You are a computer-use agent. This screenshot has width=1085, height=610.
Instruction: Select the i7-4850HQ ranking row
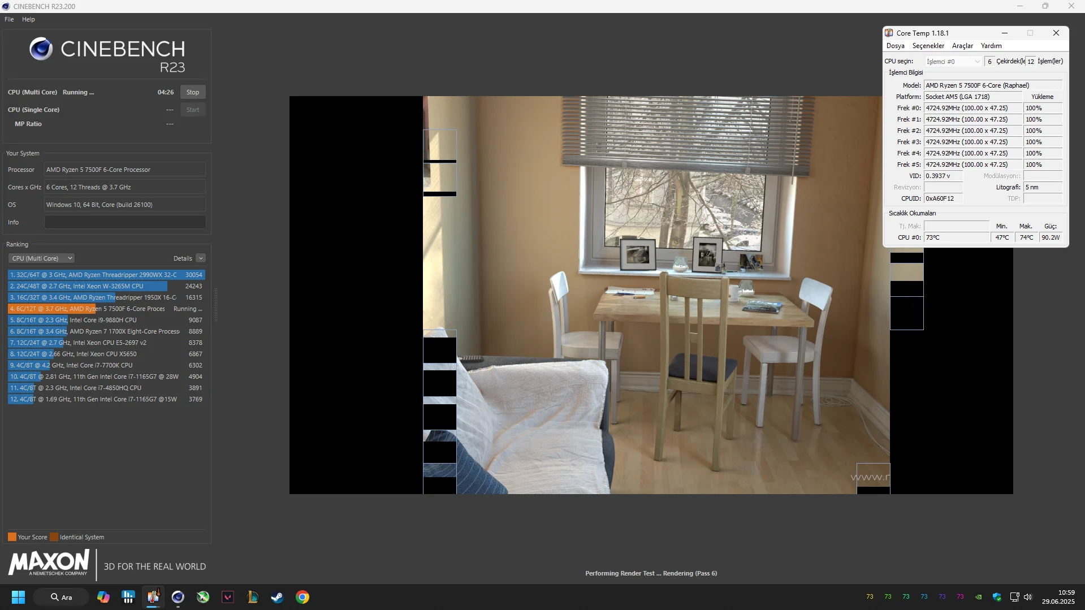106,388
